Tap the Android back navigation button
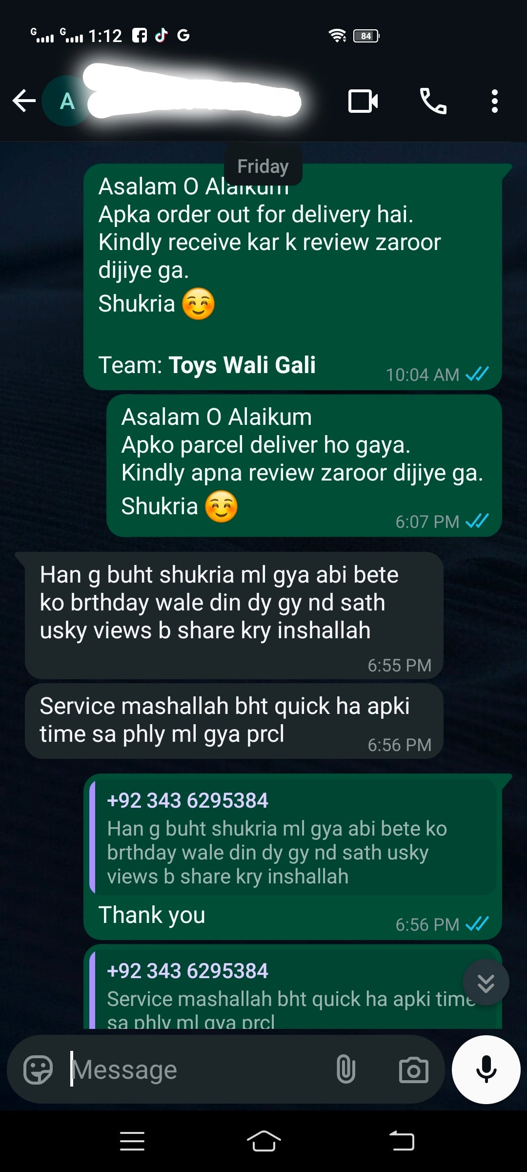This screenshot has width=527, height=1172. pyautogui.click(x=402, y=1141)
